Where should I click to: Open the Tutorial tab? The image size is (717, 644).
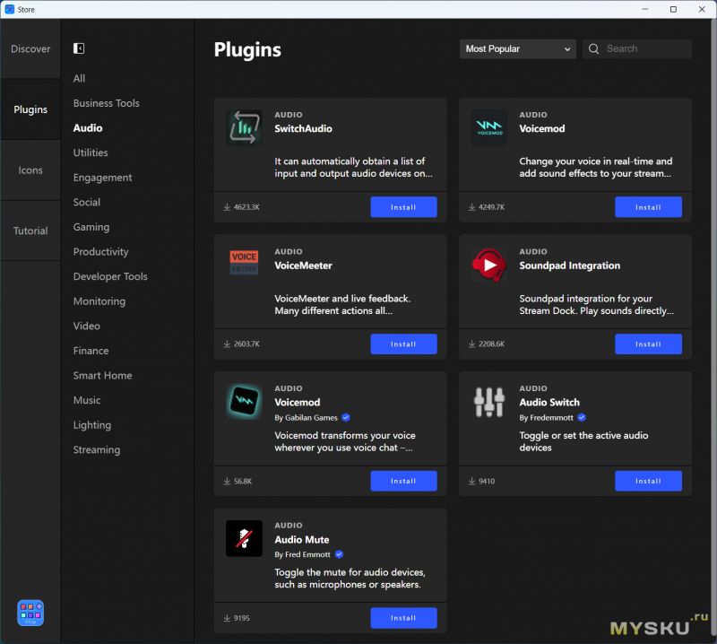point(30,231)
